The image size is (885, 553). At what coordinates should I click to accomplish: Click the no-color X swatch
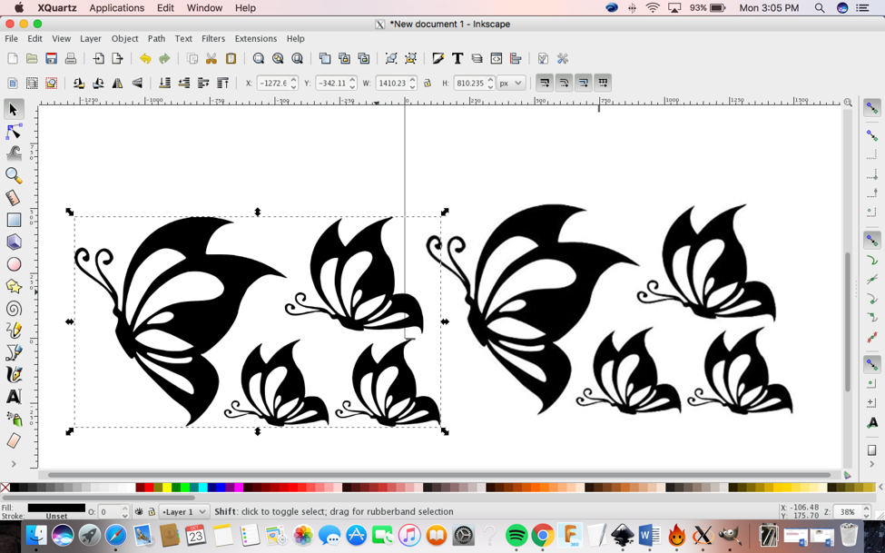5,488
